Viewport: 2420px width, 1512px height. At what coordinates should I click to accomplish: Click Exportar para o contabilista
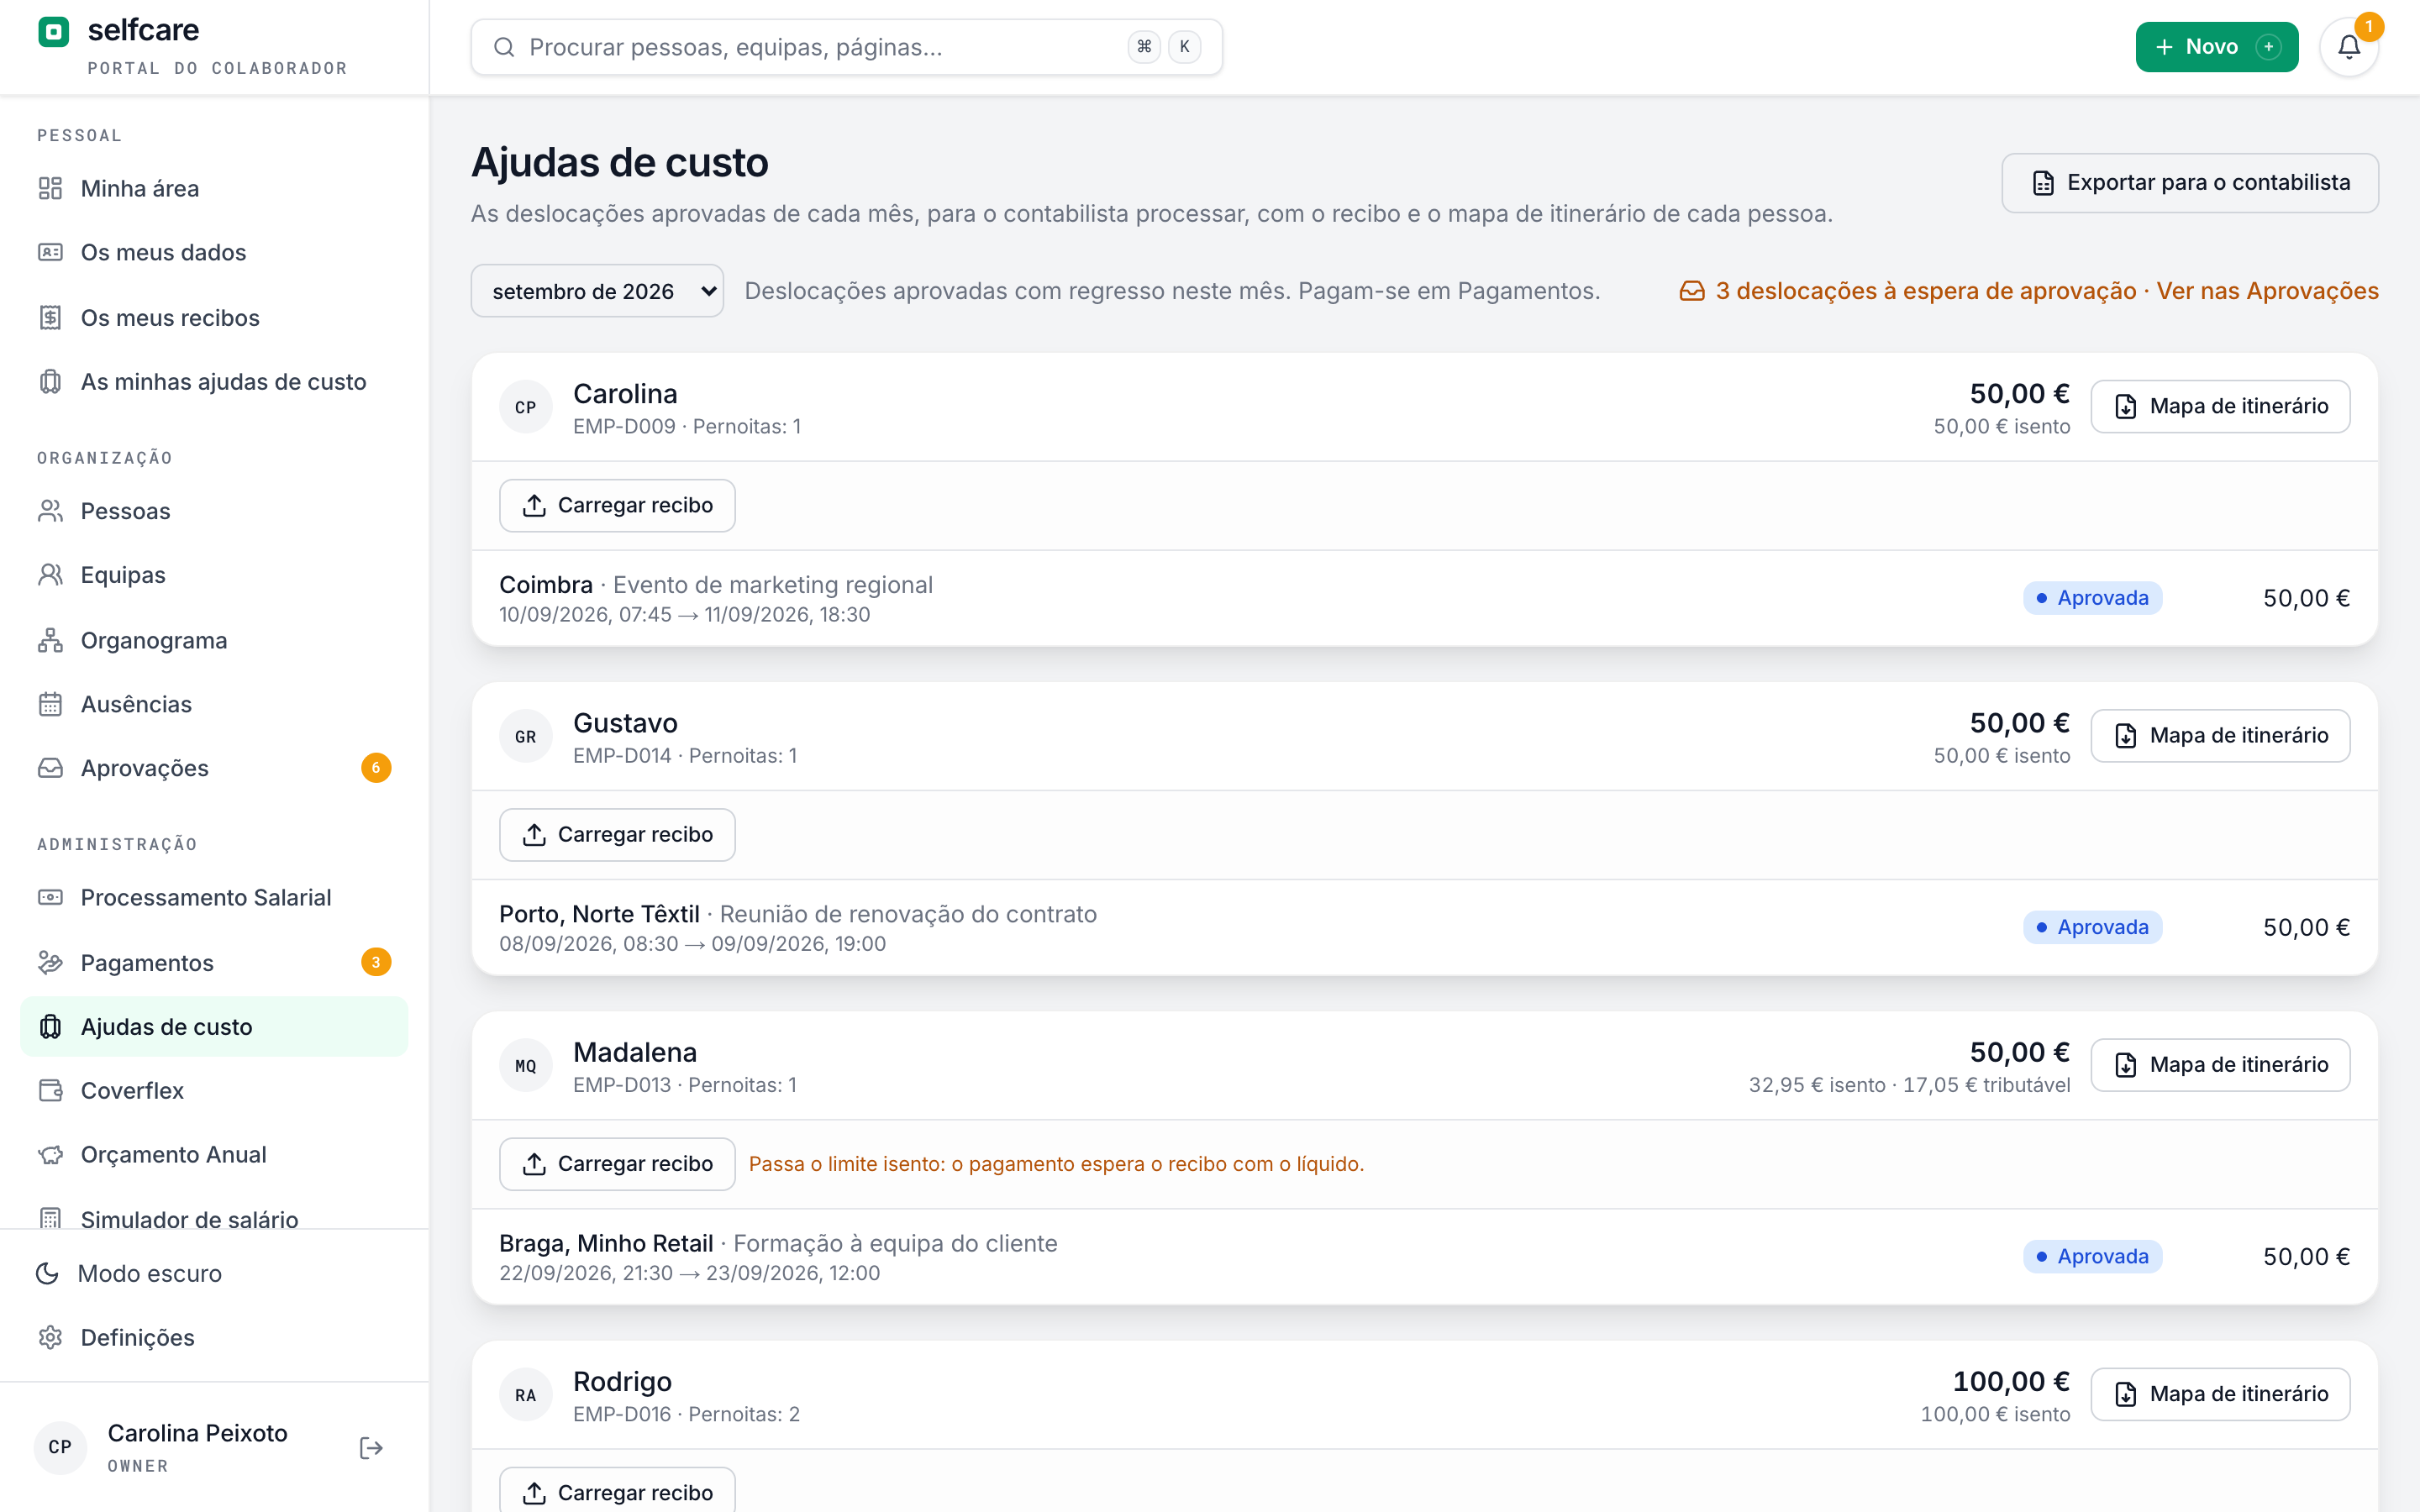[x=2190, y=183]
